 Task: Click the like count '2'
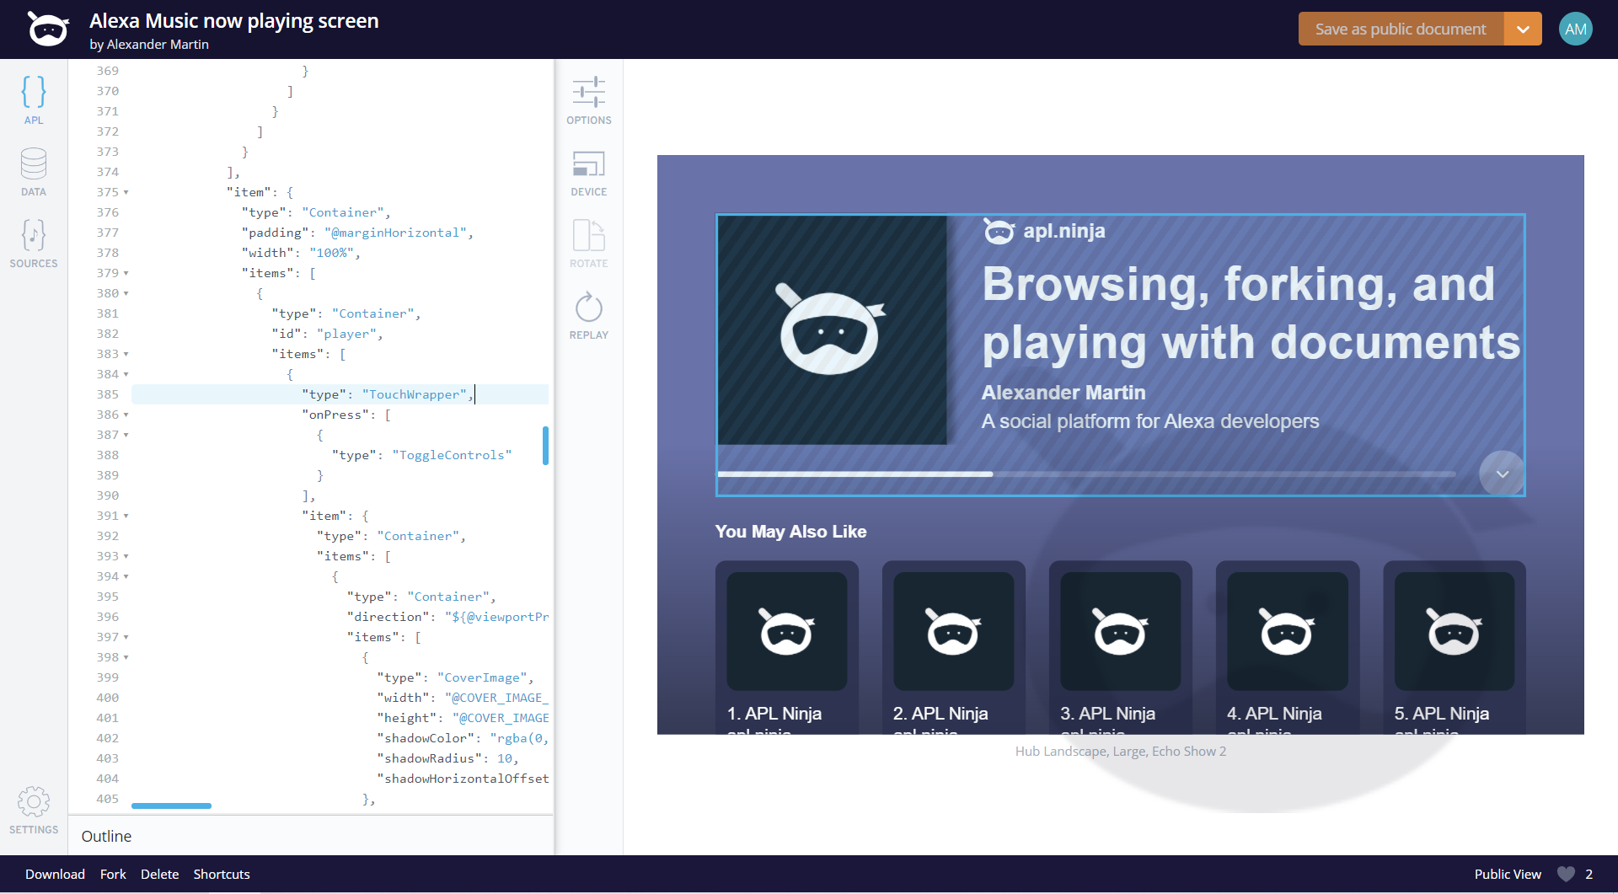click(1589, 874)
